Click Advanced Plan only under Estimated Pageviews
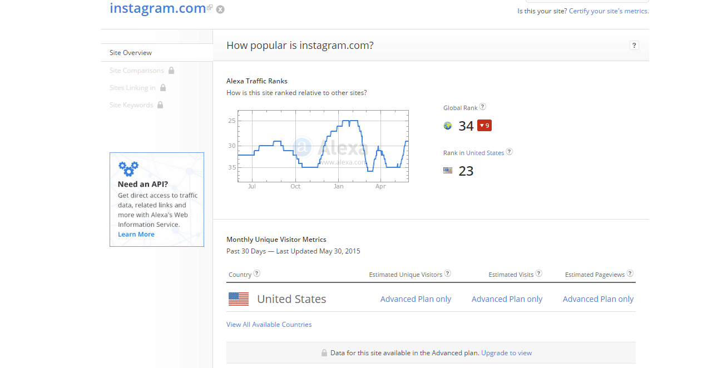Image resolution: width=722 pixels, height=368 pixels. pyautogui.click(x=598, y=299)
